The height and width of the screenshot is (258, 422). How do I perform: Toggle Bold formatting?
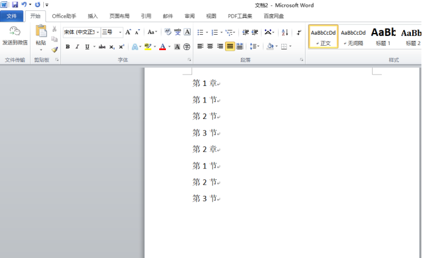pyautogui.click(x=68, y=46)
